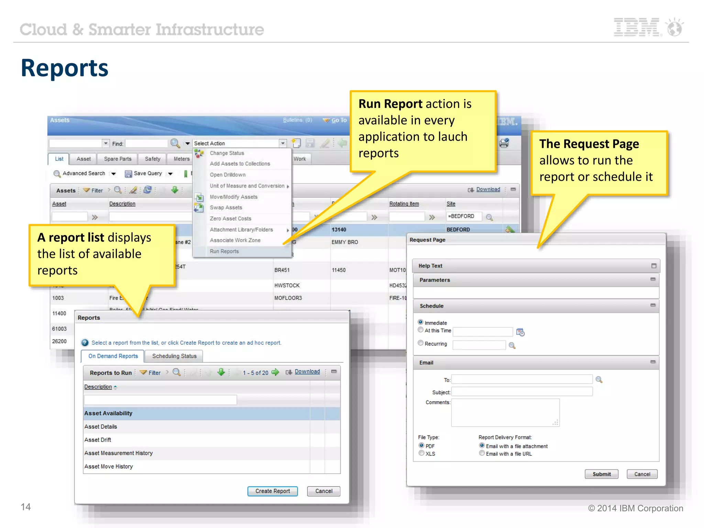
Task: Click the Subject input field
Action: [x=521, y=392]
